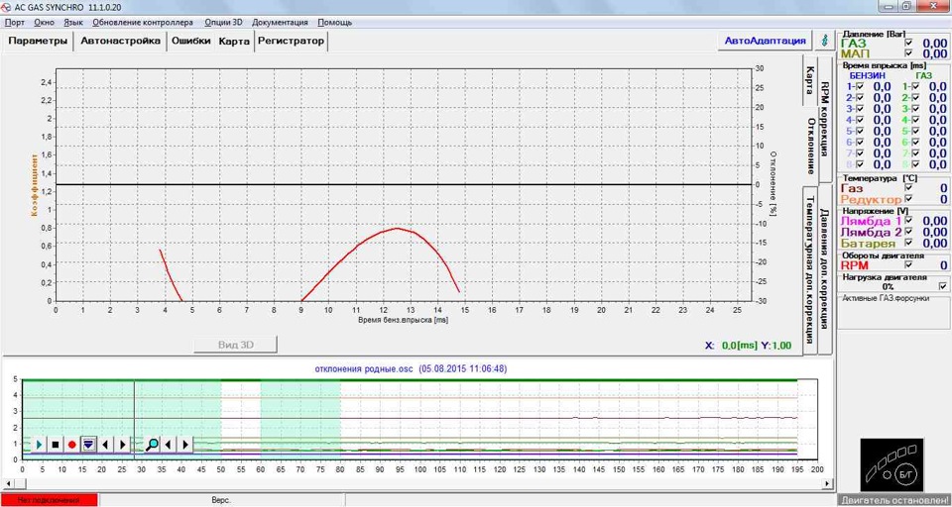Click the black horizontal coefficient line on the chart
Viewport: 952px width, 507px height.
tap(404, 184)
